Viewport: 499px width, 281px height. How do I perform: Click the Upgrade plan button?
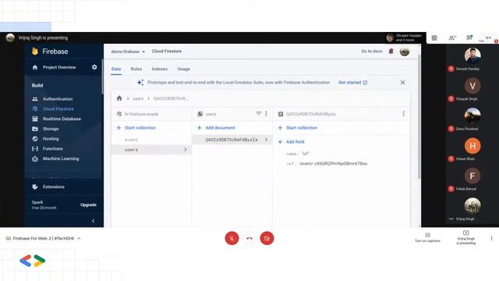[x=88, y=205]
